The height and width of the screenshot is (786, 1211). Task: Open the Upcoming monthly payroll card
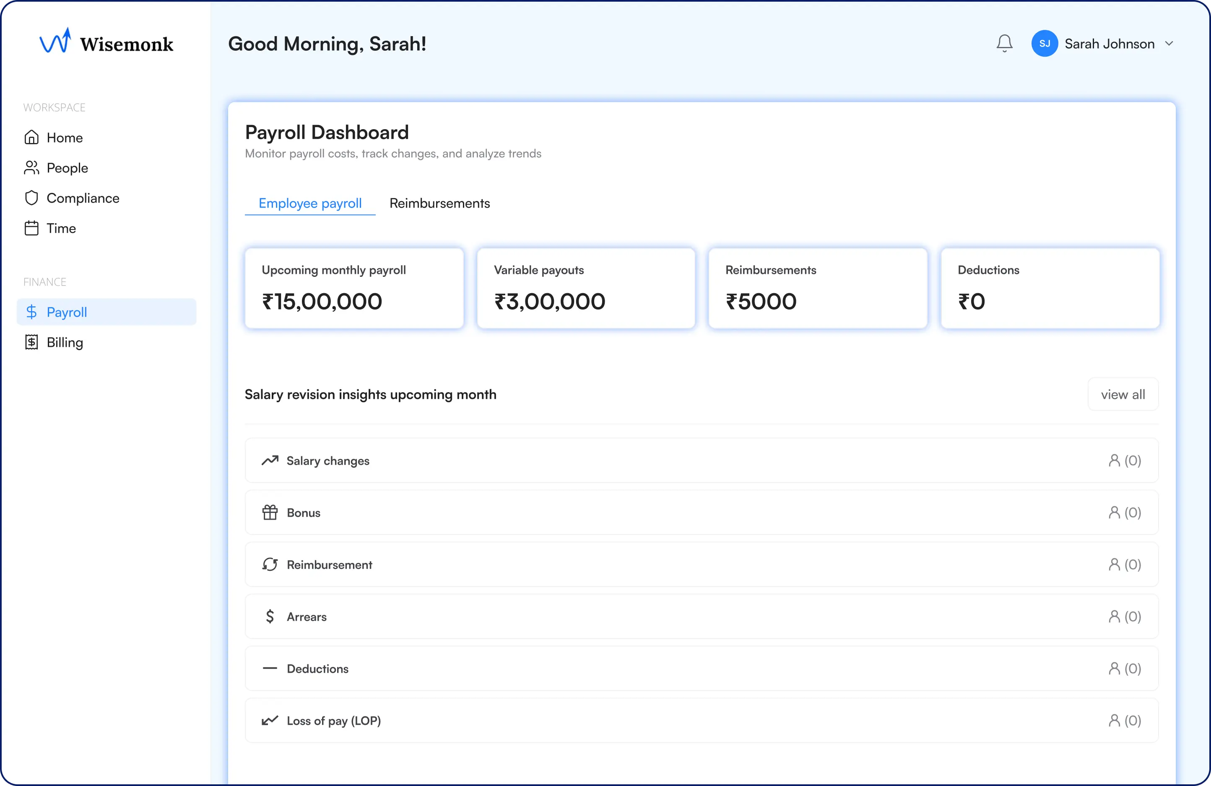click(354, 288)
